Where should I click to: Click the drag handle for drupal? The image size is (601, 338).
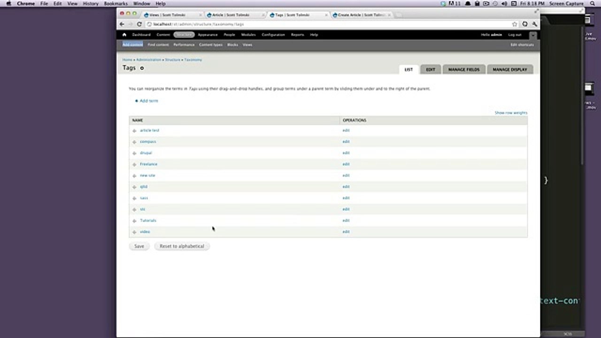(134, 153)
